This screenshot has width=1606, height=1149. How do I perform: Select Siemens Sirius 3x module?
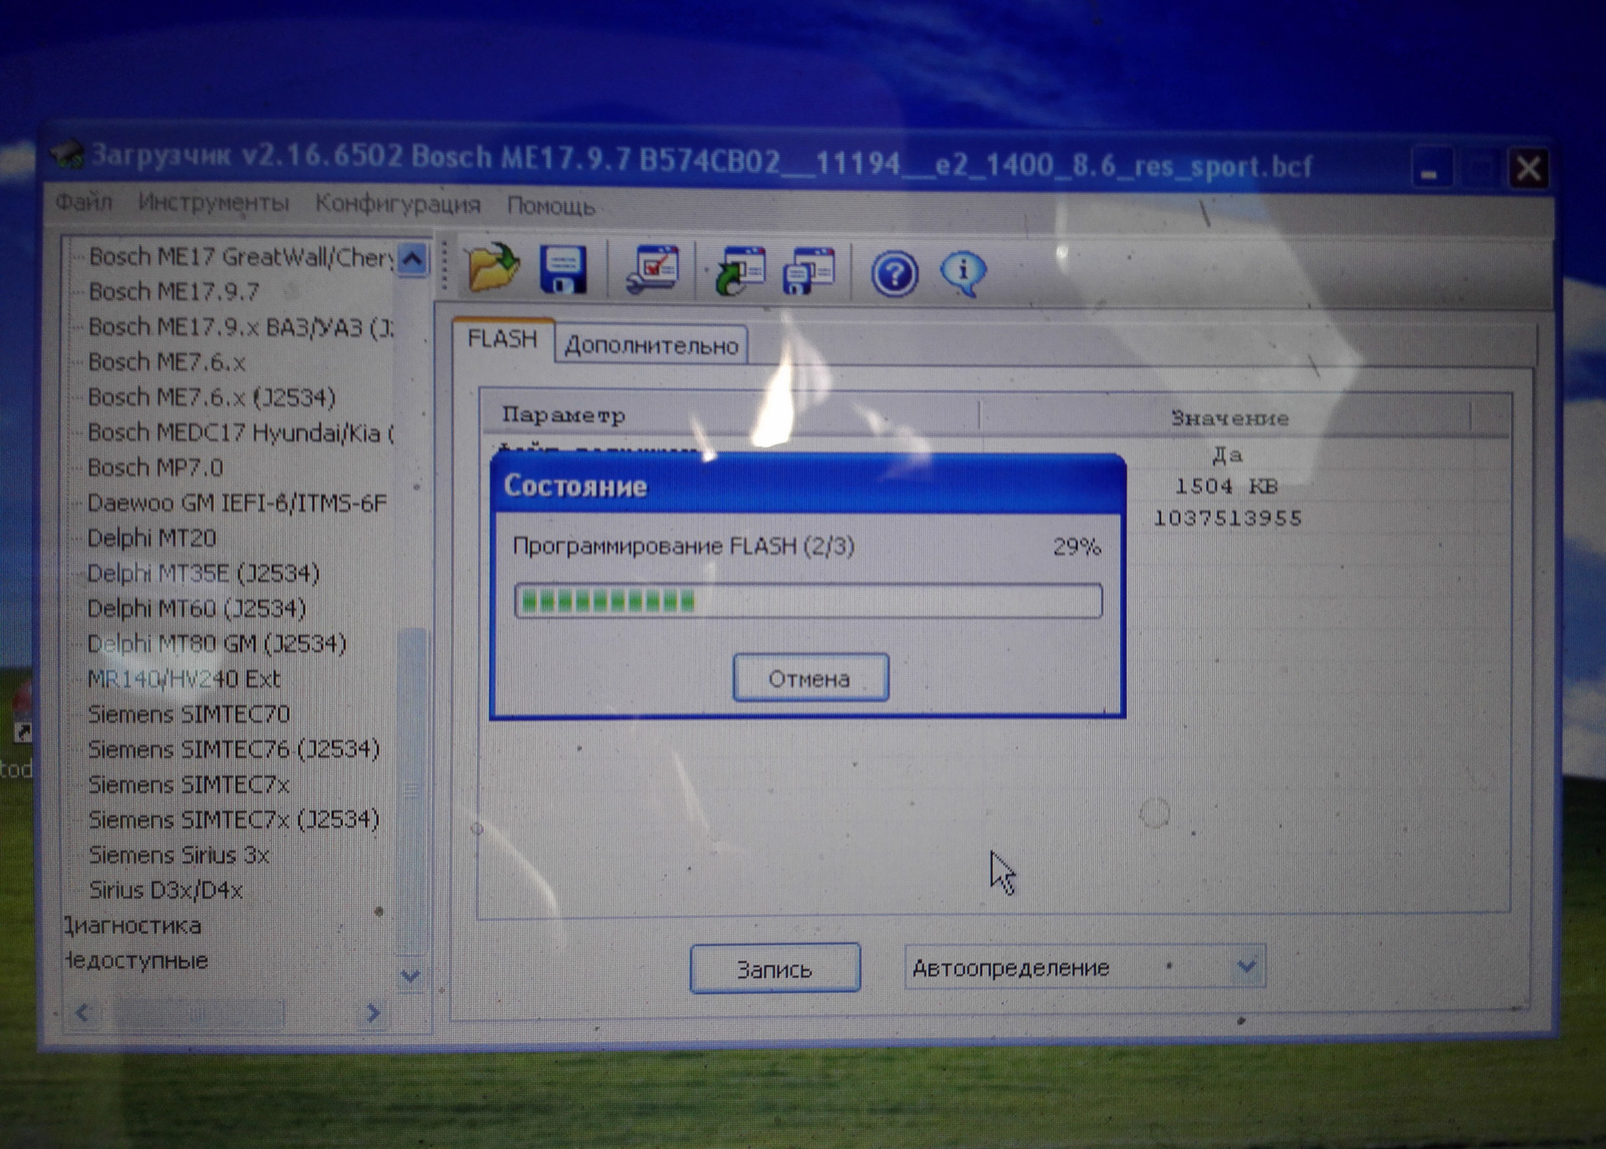179,855
